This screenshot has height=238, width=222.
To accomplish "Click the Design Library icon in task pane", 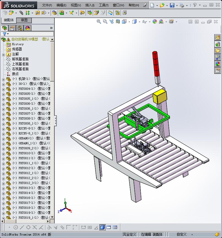I will [218, 44].
